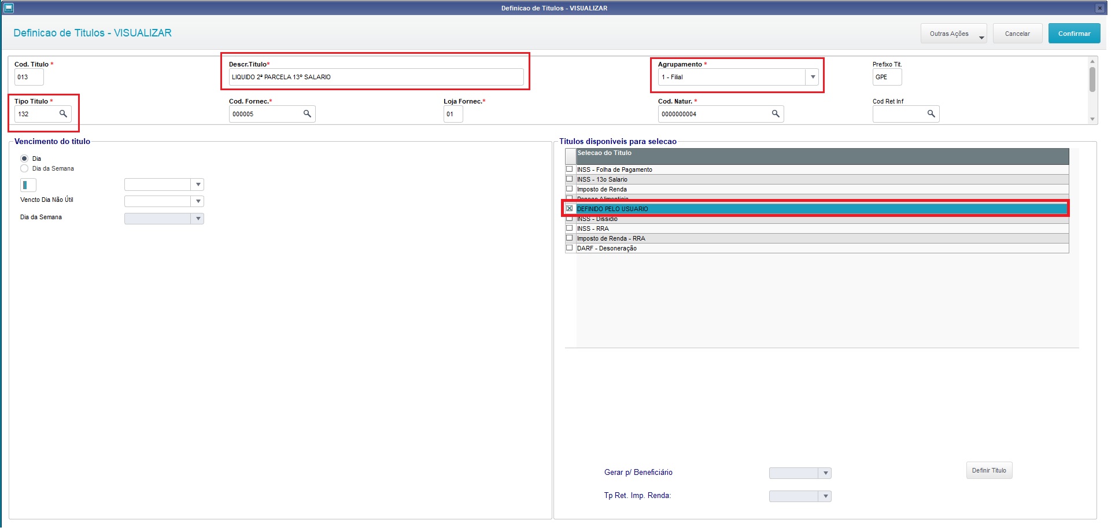Check the INSS - 13o Salario box
The height and width of the screenshot is (531, 1115).
tap(570, 179)
